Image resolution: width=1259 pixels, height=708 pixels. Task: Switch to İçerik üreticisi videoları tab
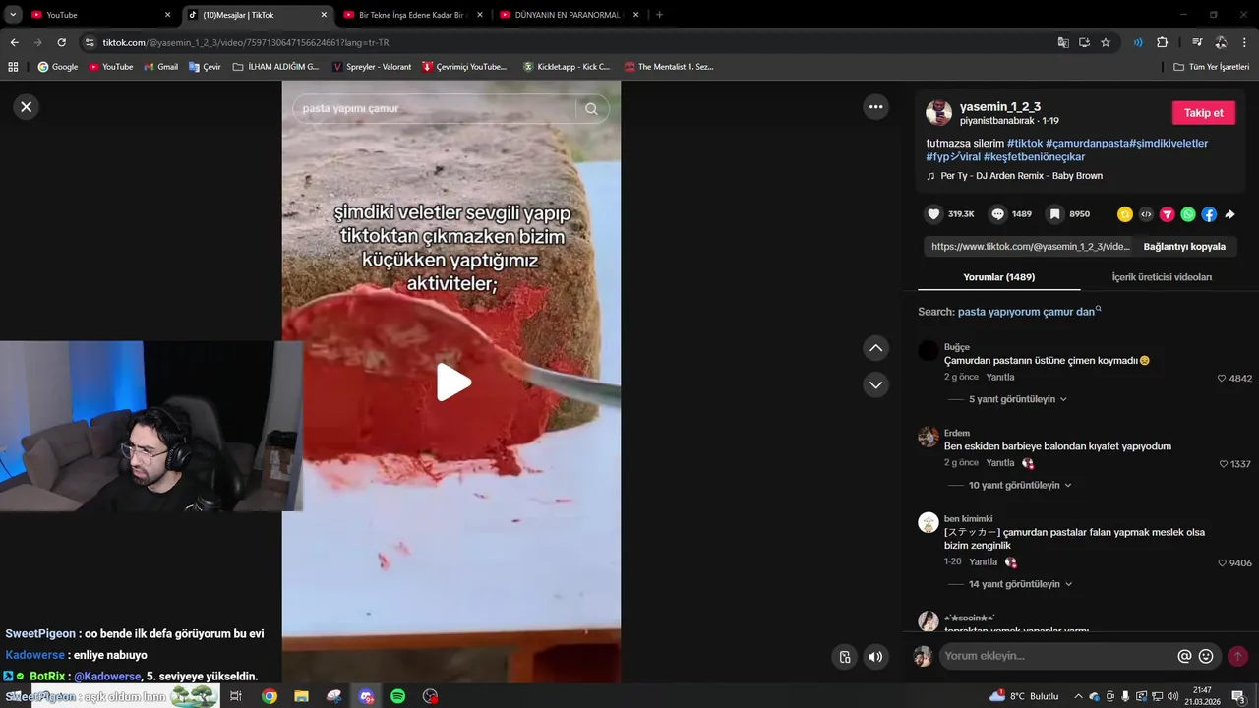pyautogui.click(x=1162, y=277)
